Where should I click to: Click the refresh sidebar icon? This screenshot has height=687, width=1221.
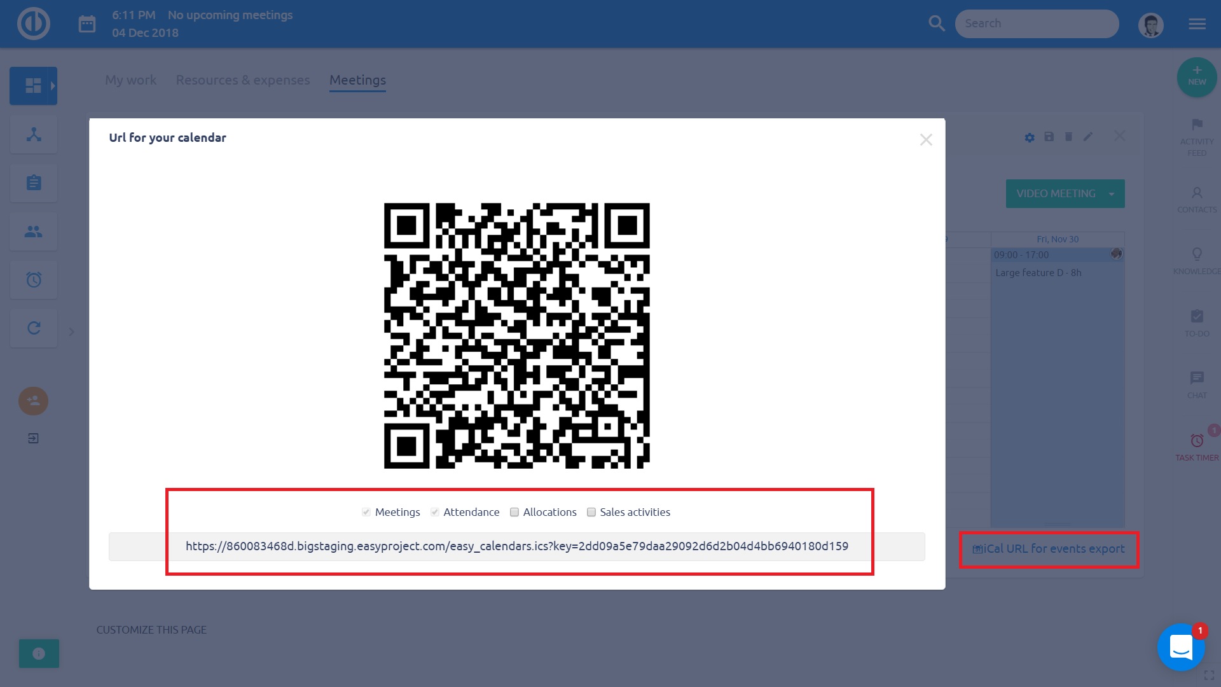pos(34,328)
